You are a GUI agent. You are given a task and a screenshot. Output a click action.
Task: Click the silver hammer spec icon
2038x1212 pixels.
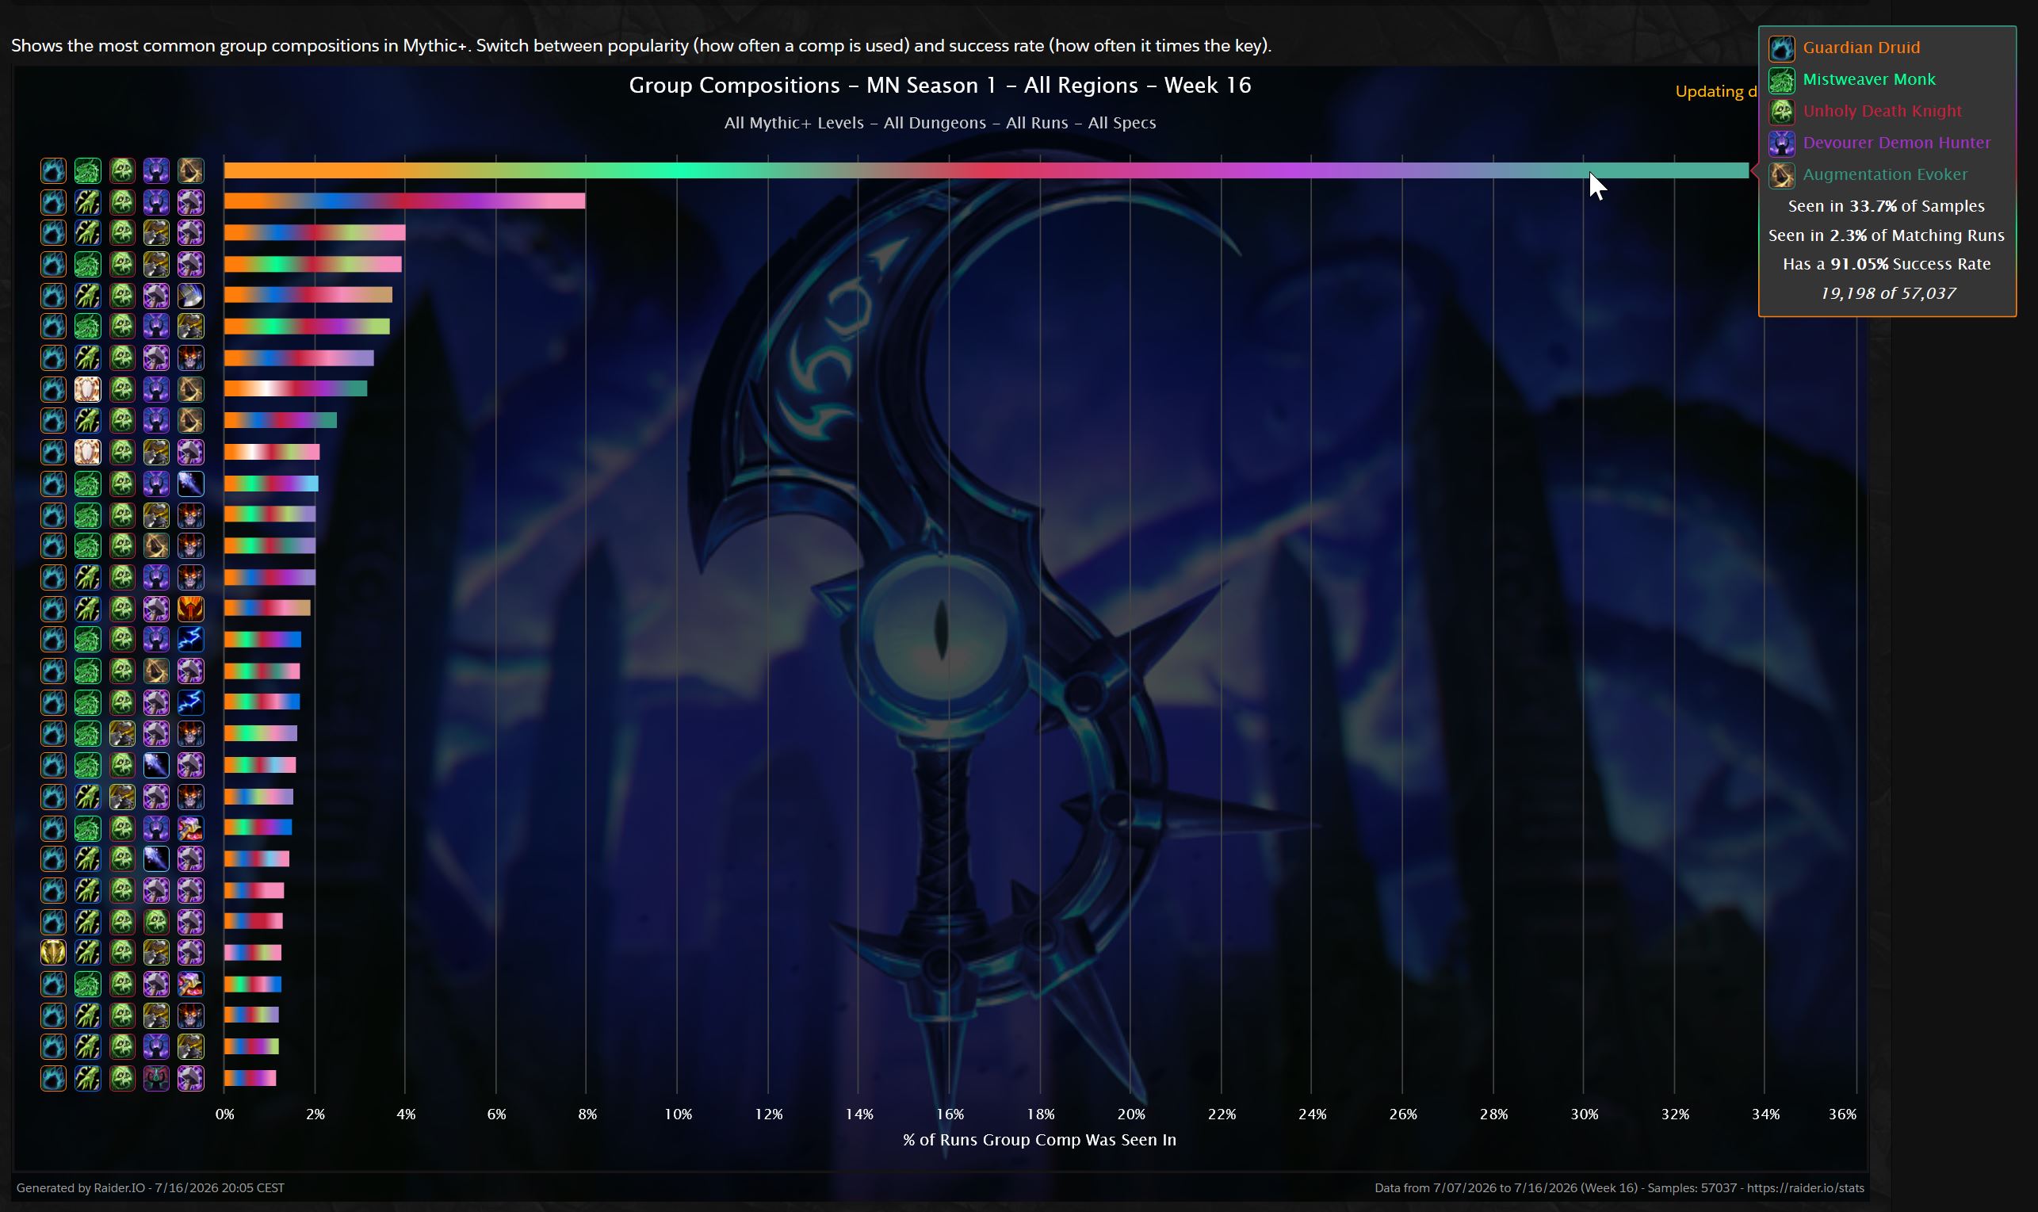190,295
